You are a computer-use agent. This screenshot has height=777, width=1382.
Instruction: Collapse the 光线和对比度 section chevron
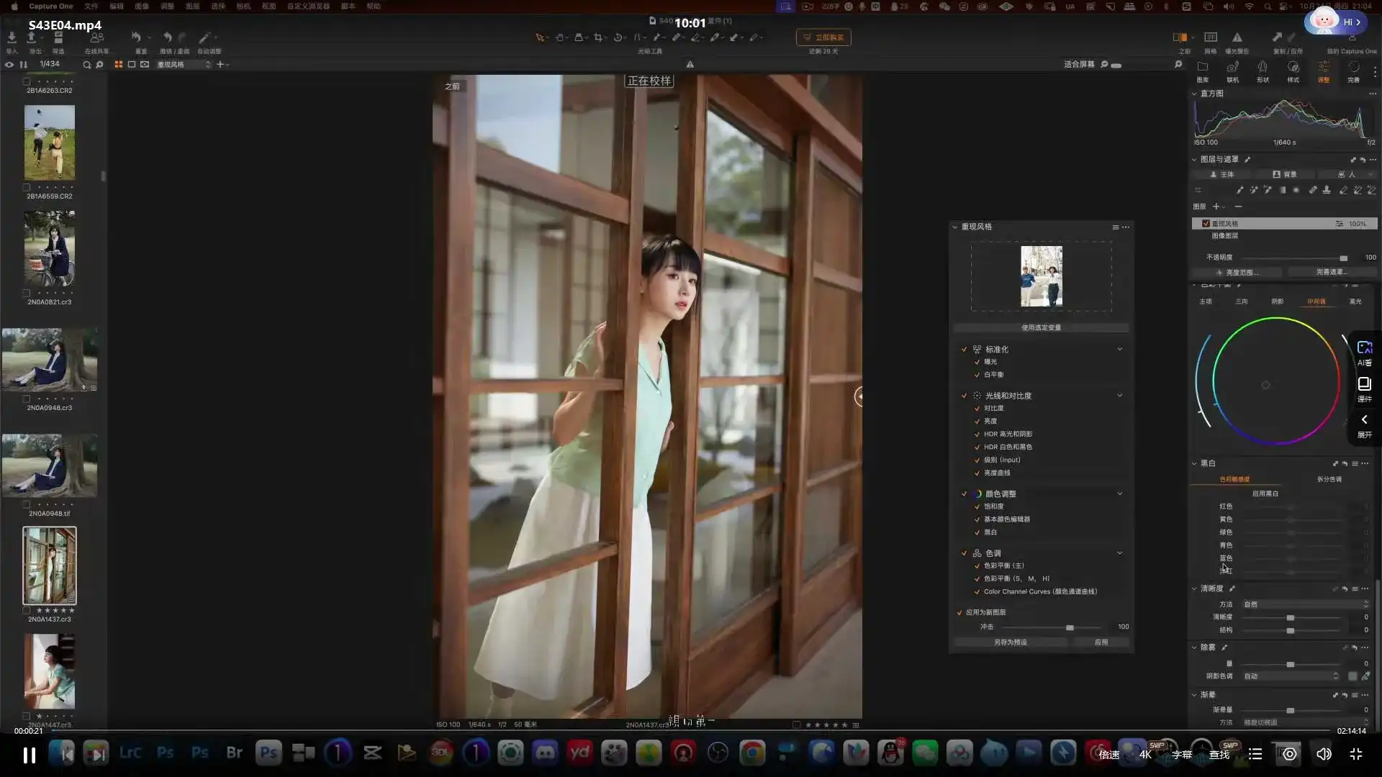pos(1119,396)
